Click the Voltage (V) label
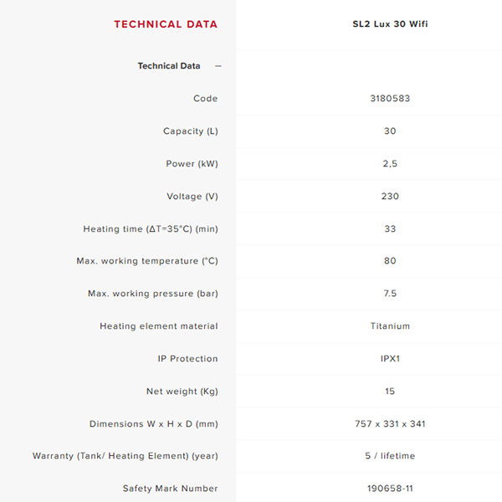Screen dimensions: 502x502 [192, 197]
